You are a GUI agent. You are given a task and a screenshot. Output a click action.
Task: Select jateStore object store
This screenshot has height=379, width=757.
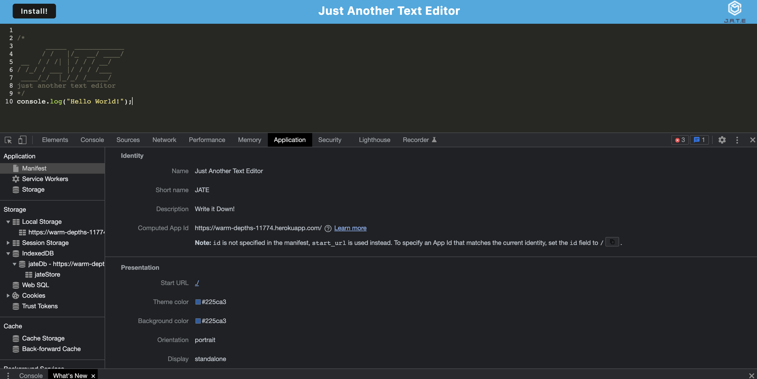(x=47, y=274)
